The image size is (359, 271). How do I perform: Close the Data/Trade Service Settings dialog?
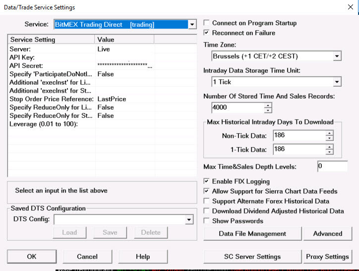click(350, 7)
